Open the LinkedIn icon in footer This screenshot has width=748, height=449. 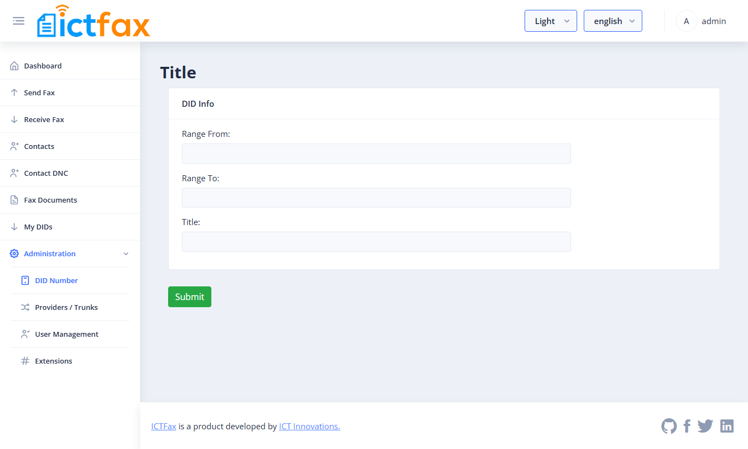tap(727, 426)
